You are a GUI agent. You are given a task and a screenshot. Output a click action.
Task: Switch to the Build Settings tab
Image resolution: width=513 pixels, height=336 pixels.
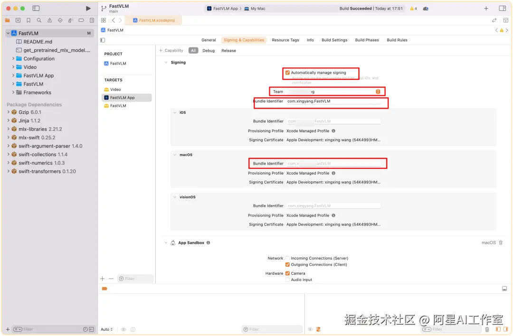[x=334, y=40]
